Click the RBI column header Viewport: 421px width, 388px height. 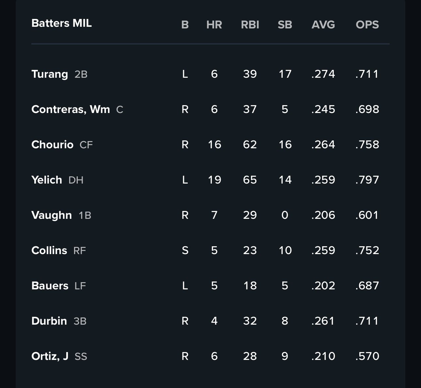pyautogui.click(x=250, y=25)
